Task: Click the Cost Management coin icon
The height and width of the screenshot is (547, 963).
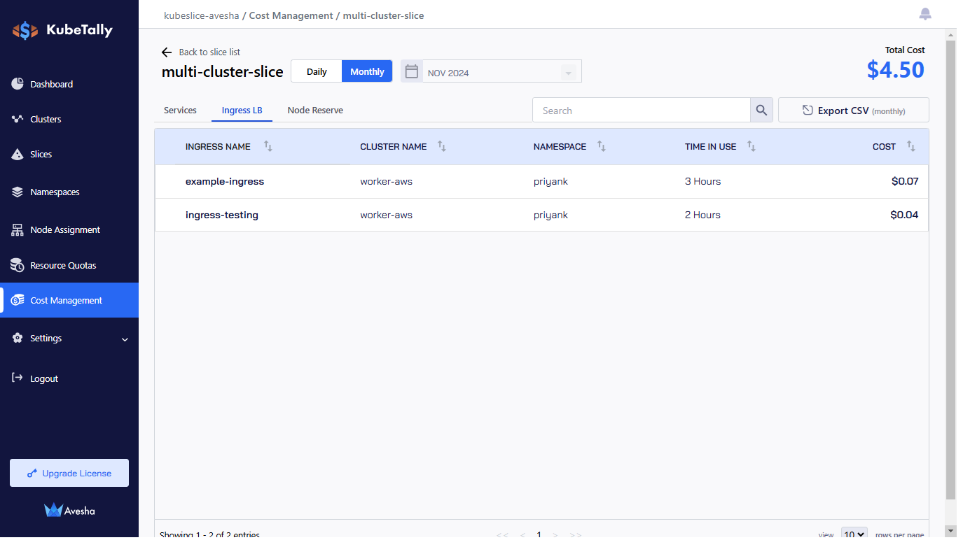Action: tap(18, 300)
